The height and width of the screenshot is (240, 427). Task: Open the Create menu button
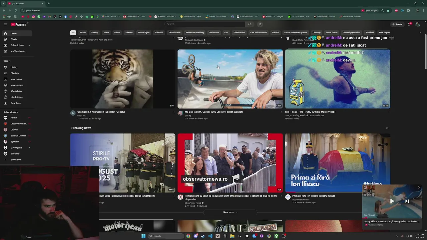(x=397, y=24)
